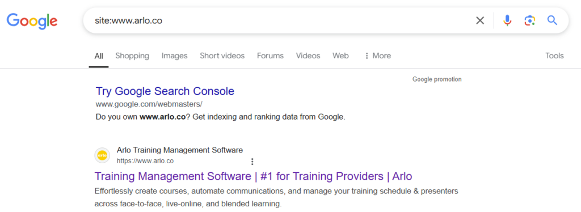
Task: Expand the More search filters menu
Action: pyautogui.click(x=377, y=56)
